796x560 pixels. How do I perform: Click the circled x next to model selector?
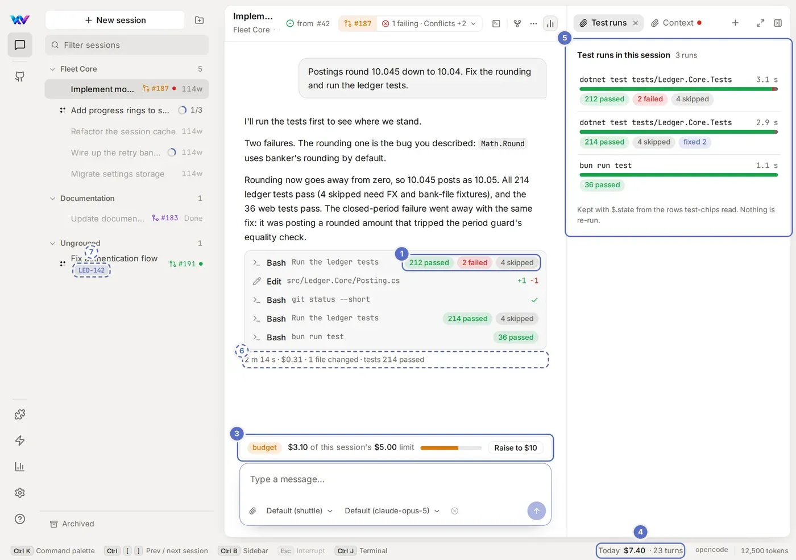click(x=454, y=510)
